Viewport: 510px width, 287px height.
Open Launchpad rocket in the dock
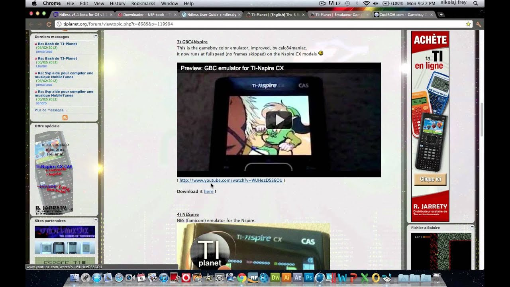click(x=86, y=278)
